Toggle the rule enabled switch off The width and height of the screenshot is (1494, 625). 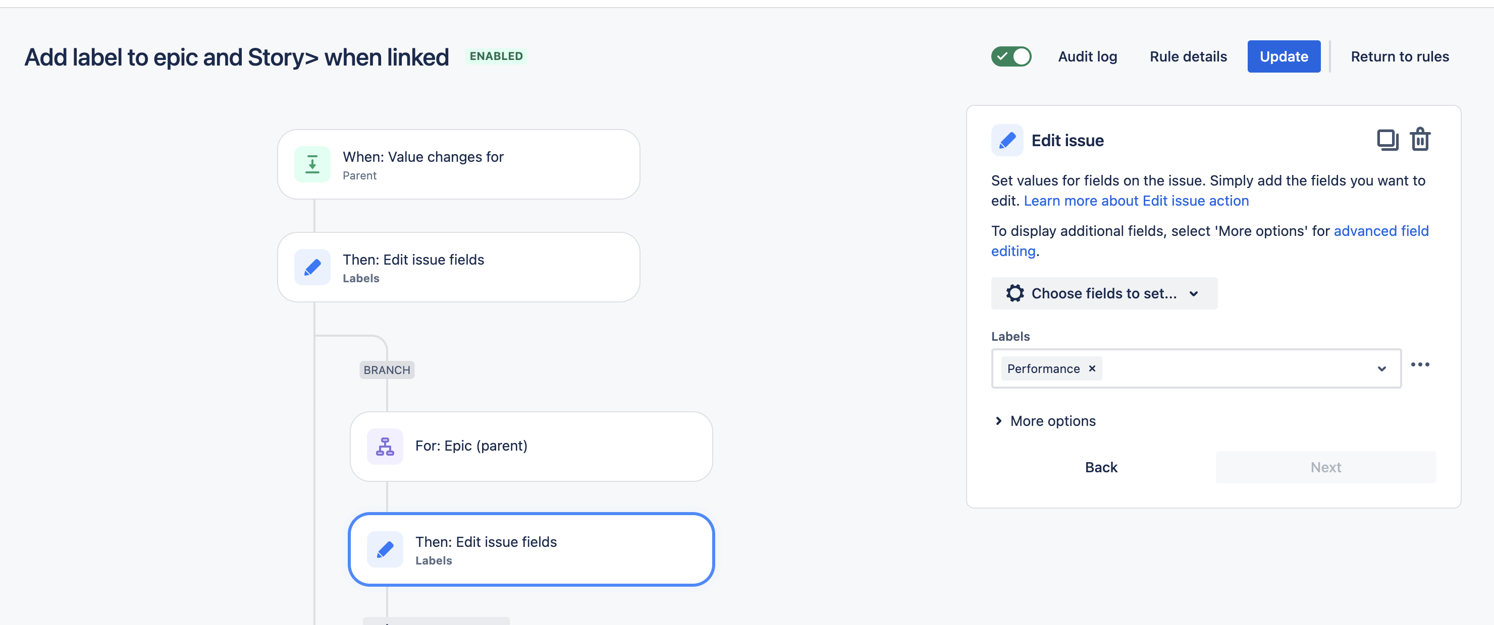[x=1011, y=57]
